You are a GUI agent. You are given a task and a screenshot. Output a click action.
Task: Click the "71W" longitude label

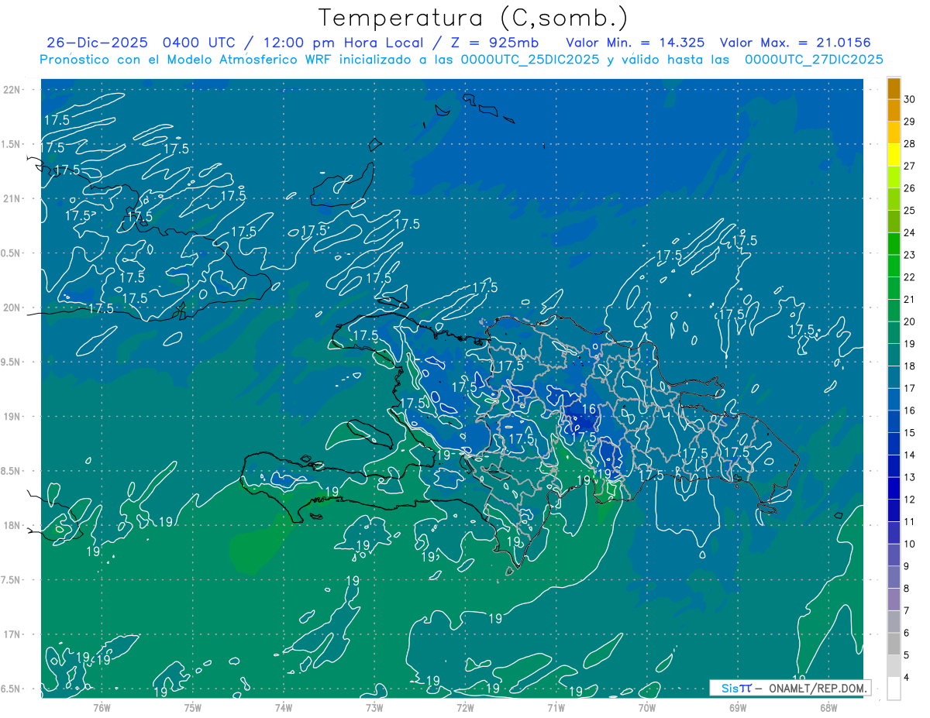[x=556, y=707]
